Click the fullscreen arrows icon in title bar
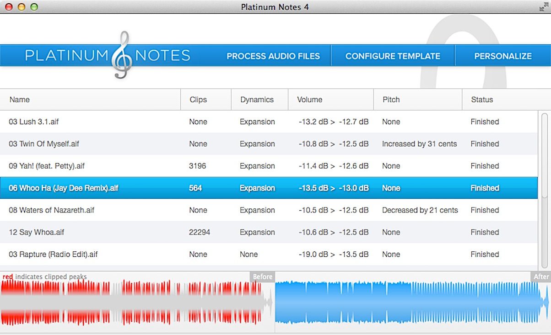This screenshot has height=335, width=551. click(544, 7)
